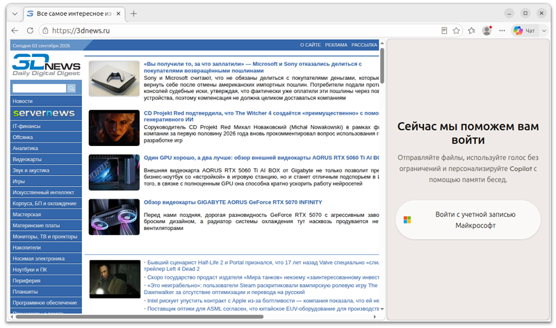Open the Ноутбуки и ПК category

pyautogui.click(x=46, y=270)
